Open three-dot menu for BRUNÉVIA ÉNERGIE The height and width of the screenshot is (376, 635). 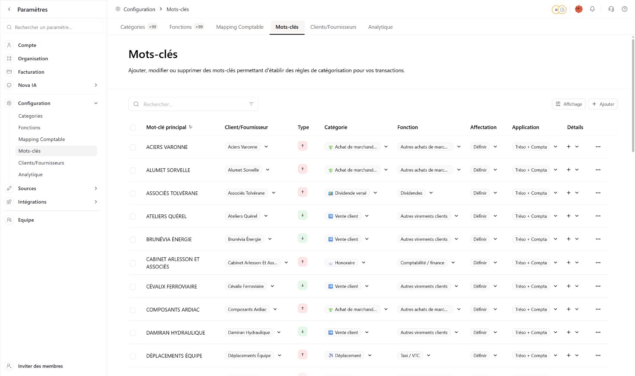coord(598,239)
